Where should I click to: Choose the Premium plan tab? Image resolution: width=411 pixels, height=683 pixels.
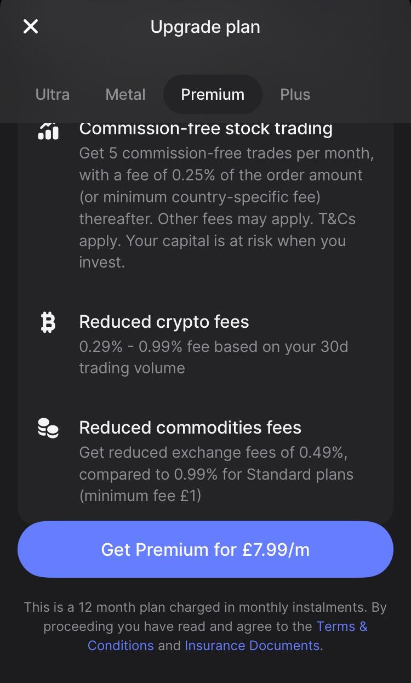(x=213, y=94)
